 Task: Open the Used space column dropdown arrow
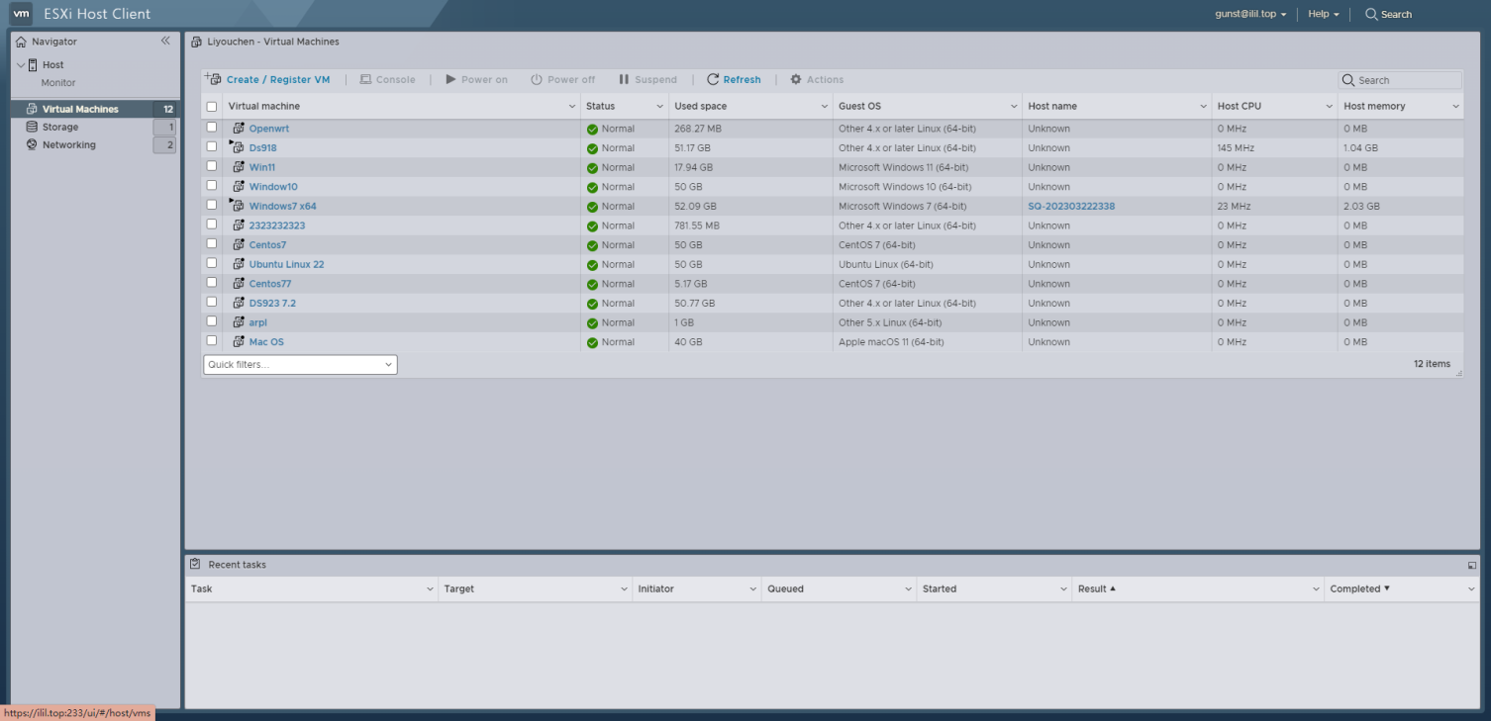point(825,107)
